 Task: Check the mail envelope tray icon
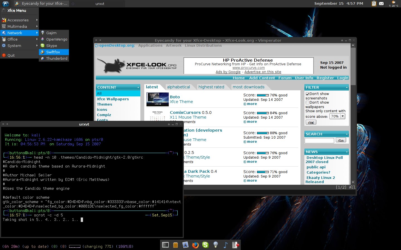pos(382,4)
